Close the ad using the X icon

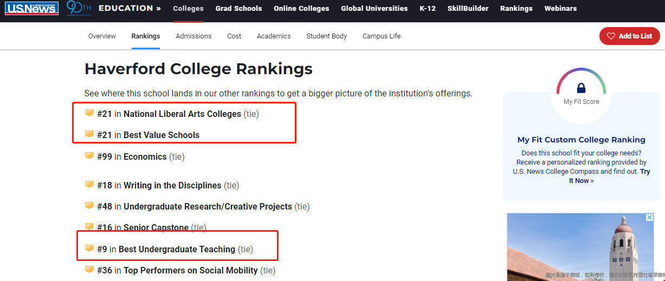pyautogui.click(x=650, y=217)
